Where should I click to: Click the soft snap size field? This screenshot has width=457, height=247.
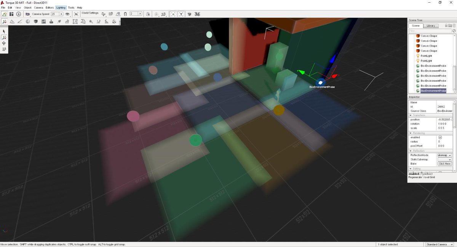coord(134,14)
